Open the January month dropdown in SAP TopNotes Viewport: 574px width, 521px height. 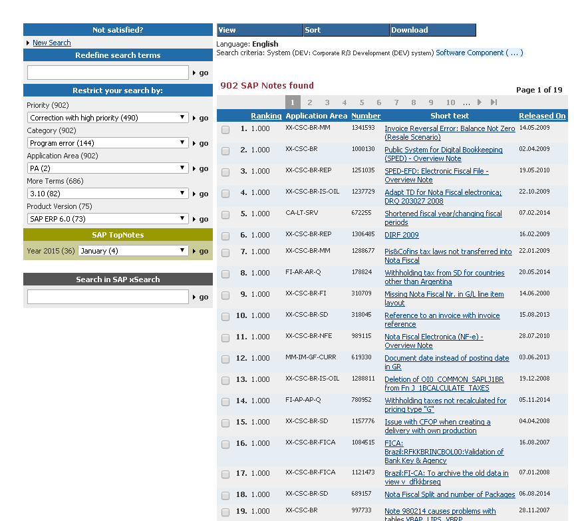133,251
